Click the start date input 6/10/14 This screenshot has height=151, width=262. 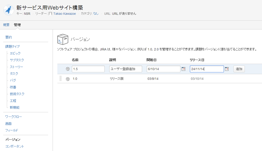(163, 69)
